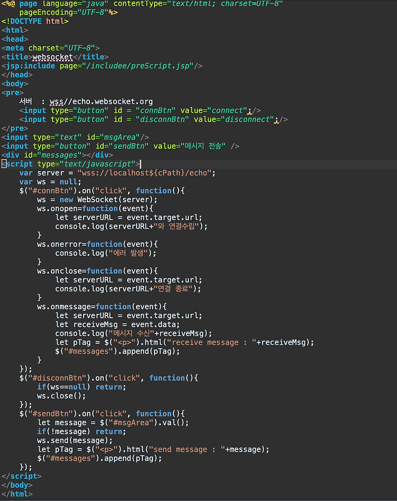Click the pageEncoding="UTF-8" text
This screenshot has width=397, height=501.
click(64, 13)
